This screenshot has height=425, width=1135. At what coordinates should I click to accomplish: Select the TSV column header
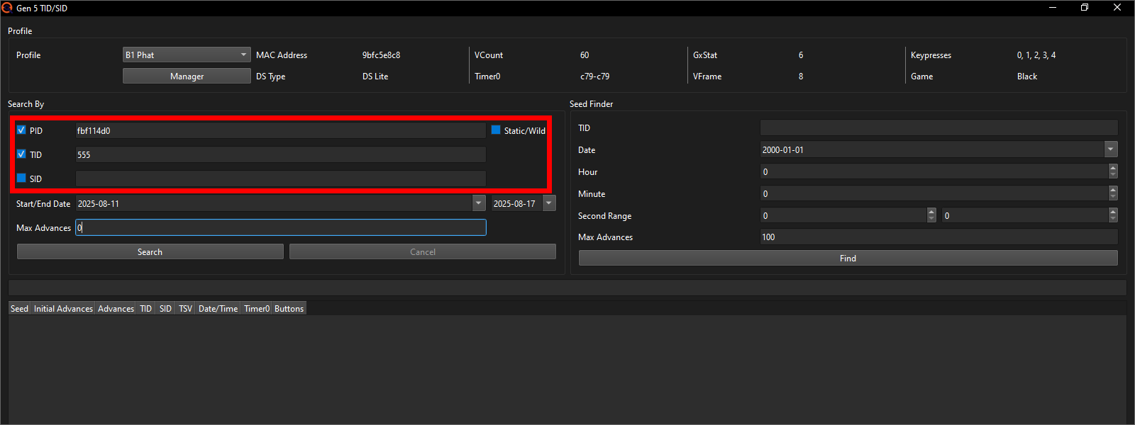185,308
